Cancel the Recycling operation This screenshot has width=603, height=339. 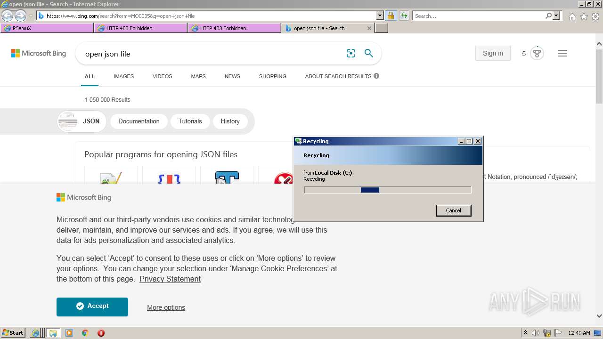coord(453,210)
